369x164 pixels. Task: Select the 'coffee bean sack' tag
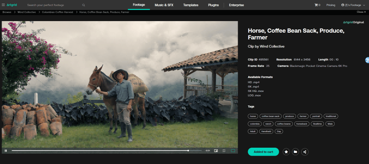click(270, 116)
